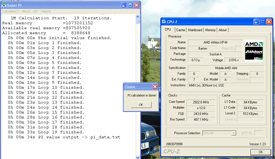Click the '1M Calculation Start. 19 iterations.' line
Image resolution: width=275 pixels, height=159 pixels.
click(x=61, y=18)
